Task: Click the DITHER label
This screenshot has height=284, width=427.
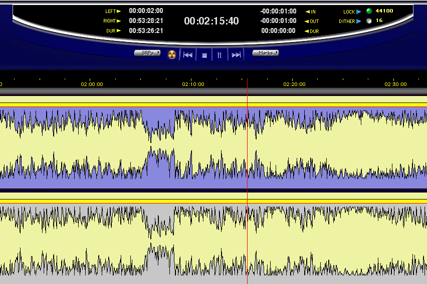Action: click(x=347, y=21)
